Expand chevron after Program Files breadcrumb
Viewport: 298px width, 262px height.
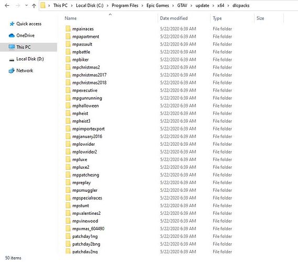pos(142,6)
